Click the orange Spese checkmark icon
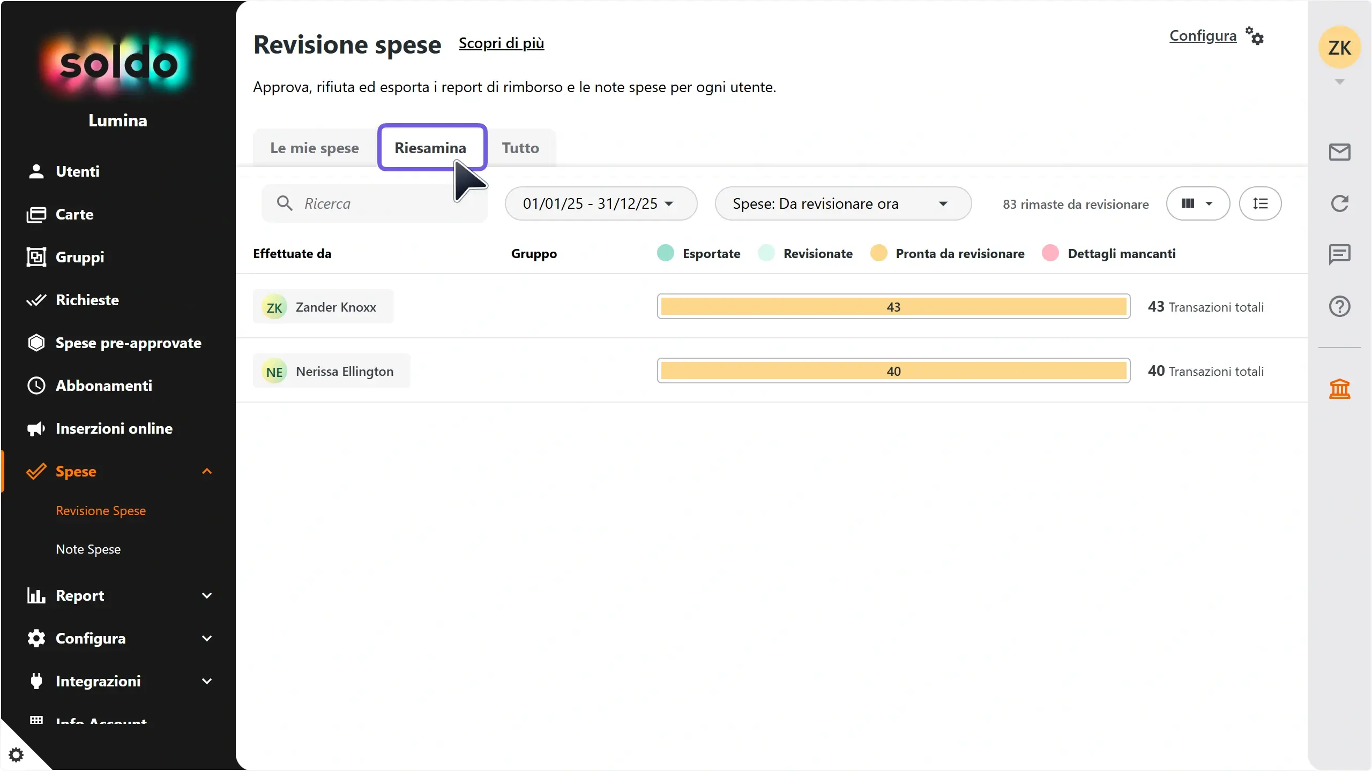Screen dimensions: 1372x771 click(x=36, y=471)
